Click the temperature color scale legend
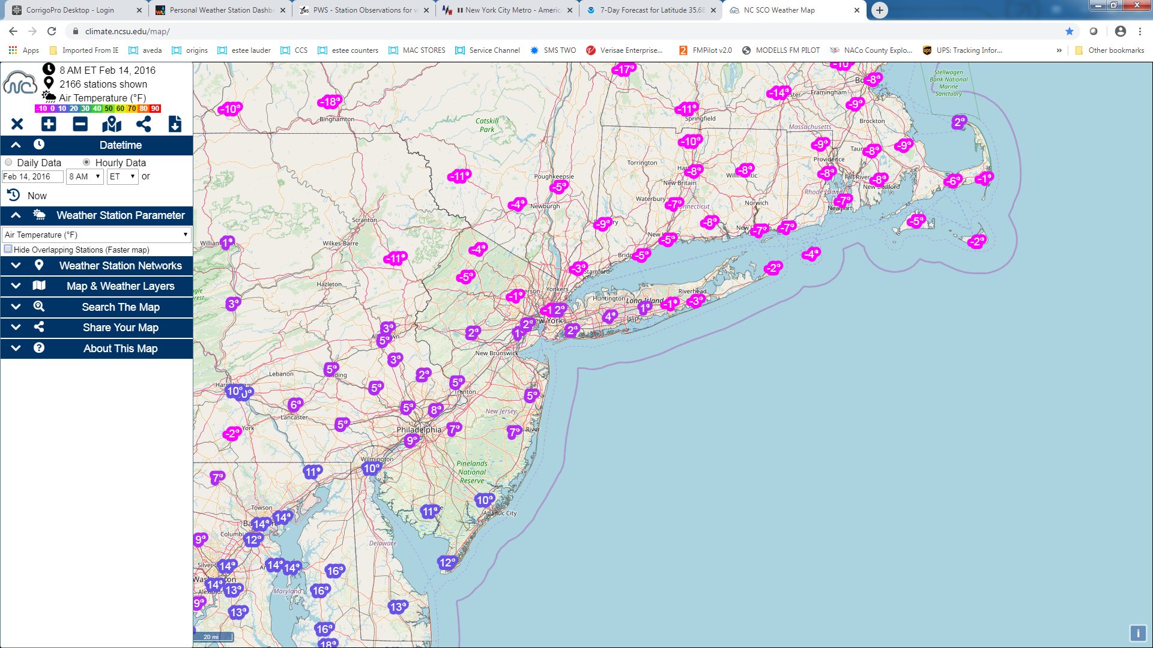Image resolution: width=1153 pixels, height=648 pixels. tap(97, 109)
